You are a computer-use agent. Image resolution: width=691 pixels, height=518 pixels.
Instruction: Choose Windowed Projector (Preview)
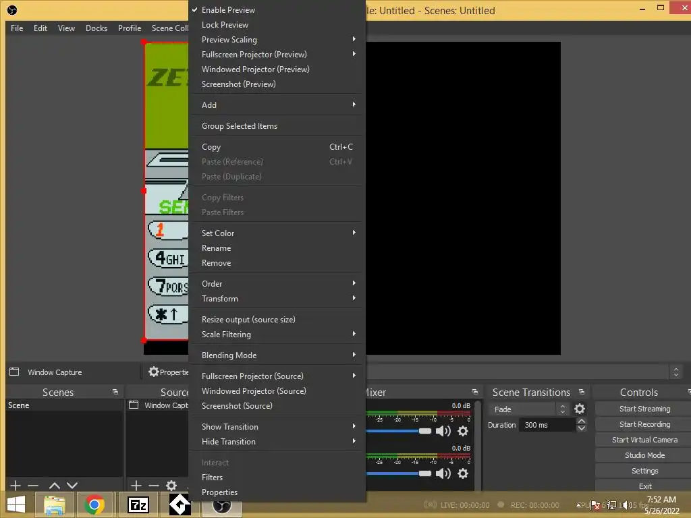point(277,69)
